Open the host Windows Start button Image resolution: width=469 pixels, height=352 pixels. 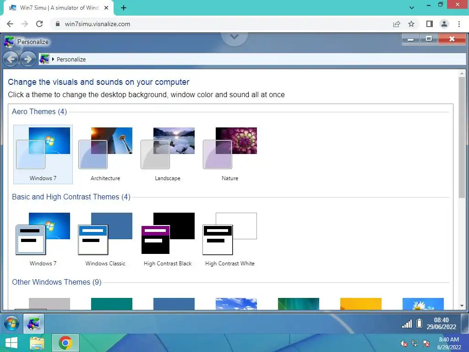click(x=11, y=343)
